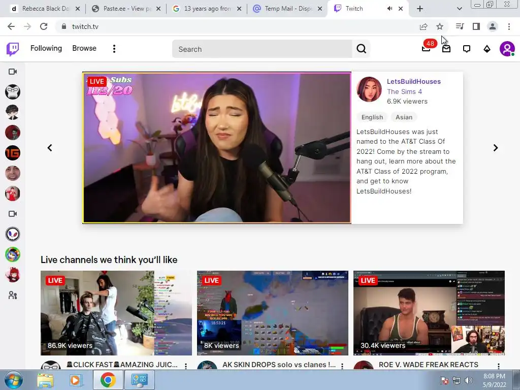Open notifications inbox with 48 badge
The width and height of the screenshot is (520, 390).
point(427,48)
